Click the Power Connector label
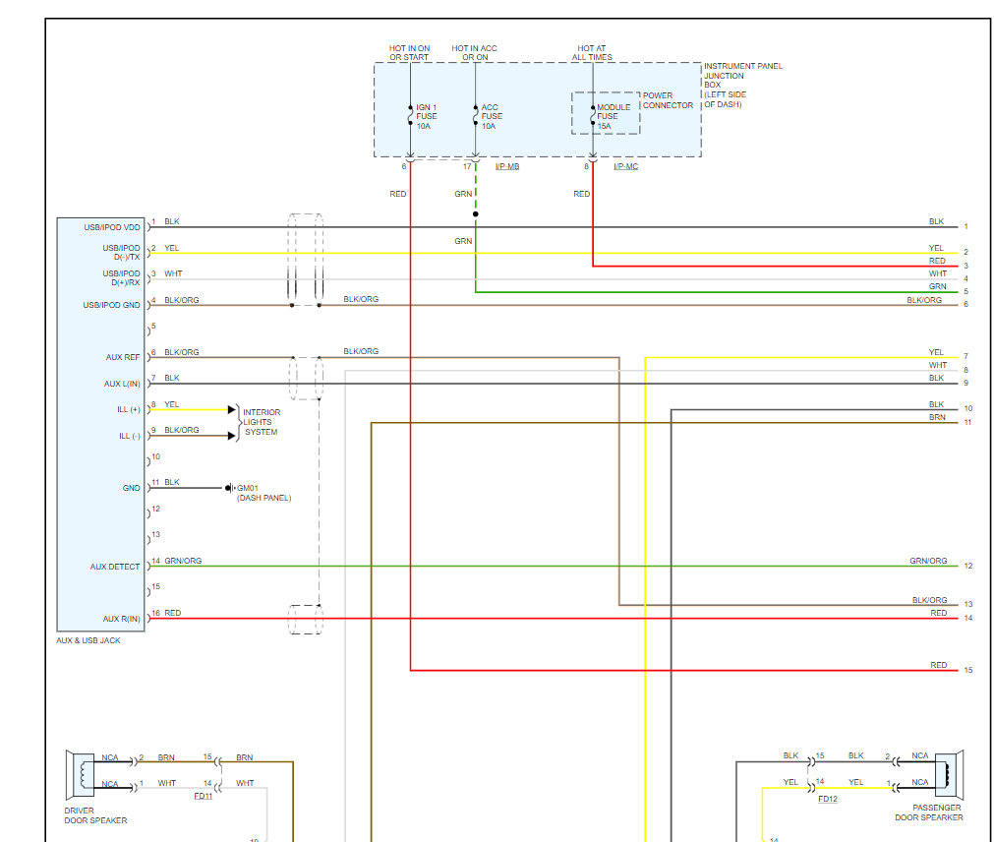Image resolution: width=994 pixels, height=842 pixels. tap(668, 100)
